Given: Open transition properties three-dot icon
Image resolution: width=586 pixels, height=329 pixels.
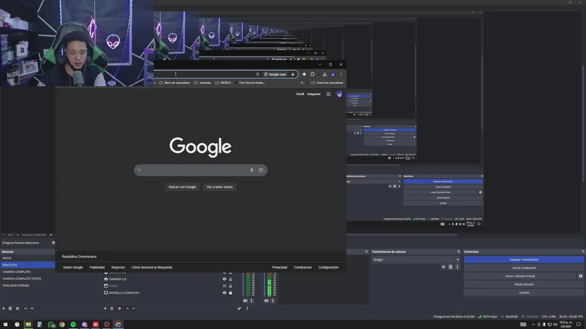Looking at the screenshot, I should pyautogui.click(x=457, y=267).
